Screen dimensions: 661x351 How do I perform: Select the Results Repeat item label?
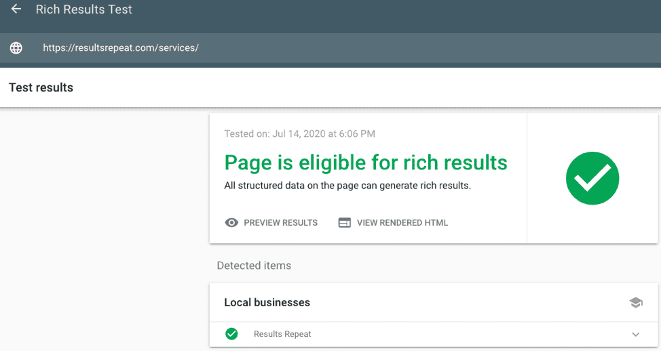tap(282, 334)
